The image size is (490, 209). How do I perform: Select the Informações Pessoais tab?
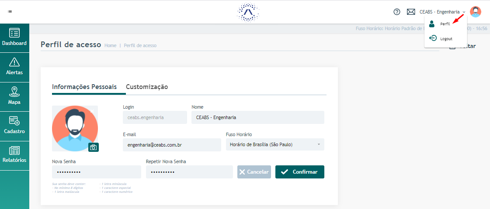pos(84,87)
